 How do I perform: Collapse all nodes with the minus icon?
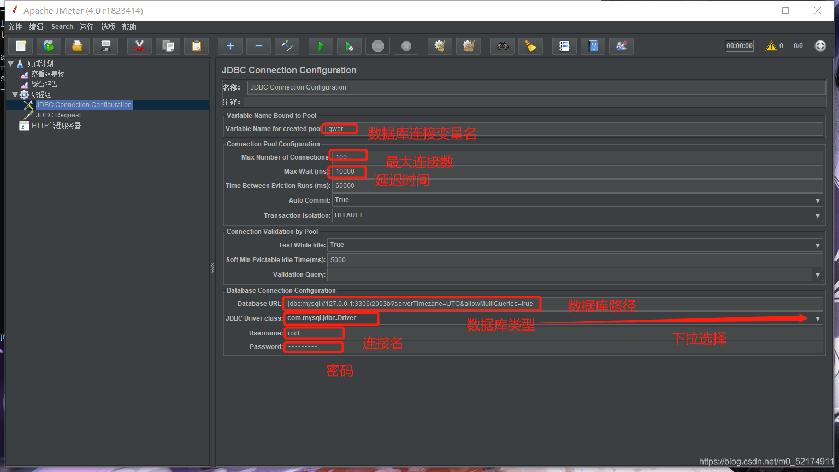click(x=259, y=46)
